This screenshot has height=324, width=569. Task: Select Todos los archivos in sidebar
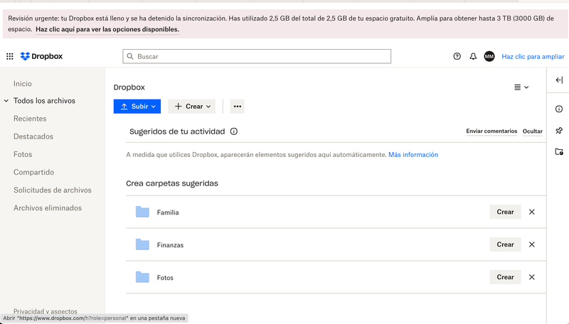(44, 101)
